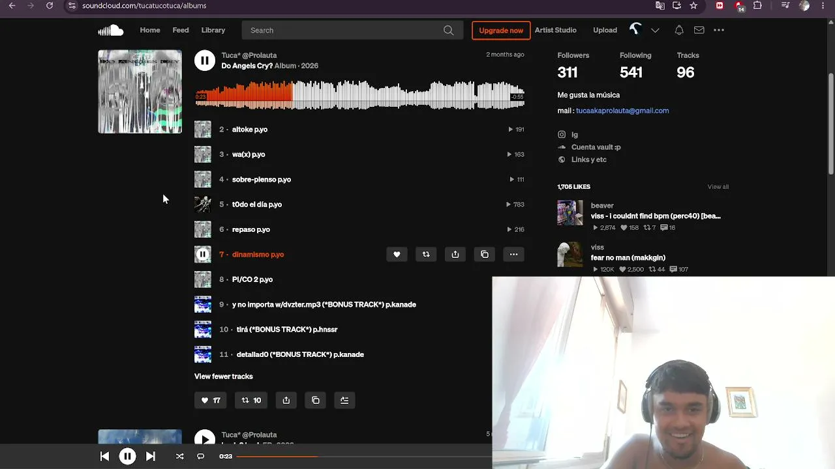Share the track dinamismo p.yo
835x469 pixels.
point(455,255)
